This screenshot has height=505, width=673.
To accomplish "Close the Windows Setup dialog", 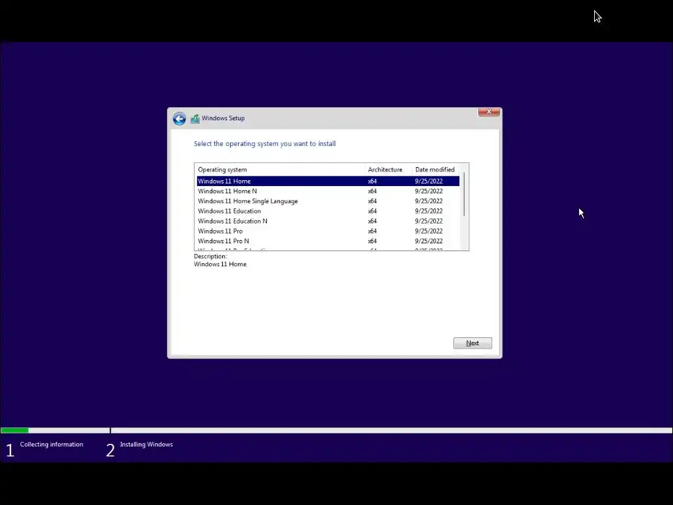I will coord(489,112).
